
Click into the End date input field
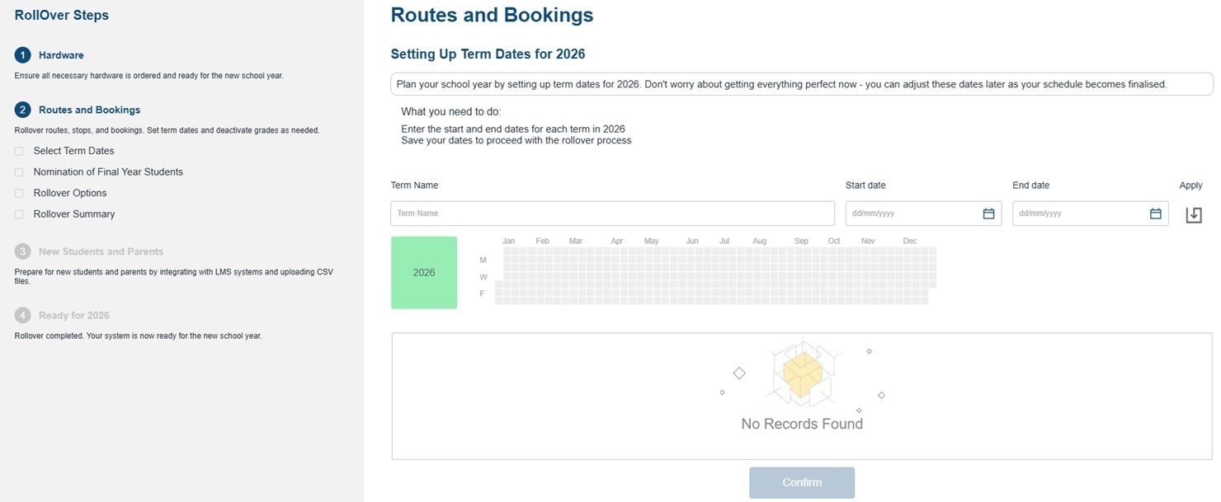(x=1079, y=213)
